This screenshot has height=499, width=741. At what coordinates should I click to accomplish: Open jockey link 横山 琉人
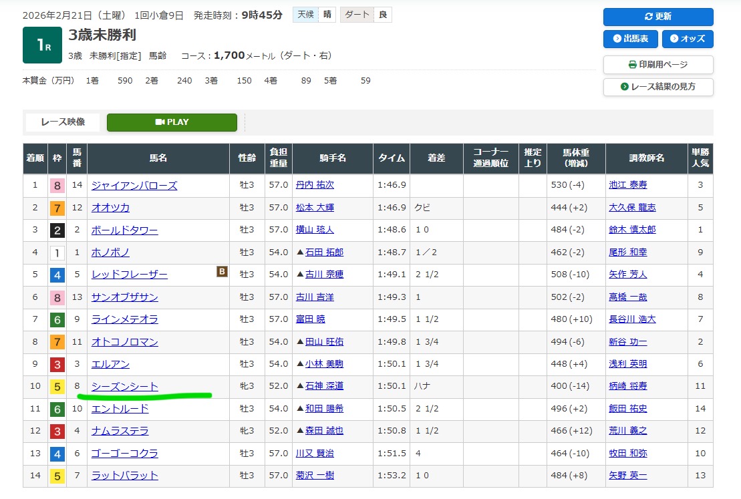click(x=315, y=230)
